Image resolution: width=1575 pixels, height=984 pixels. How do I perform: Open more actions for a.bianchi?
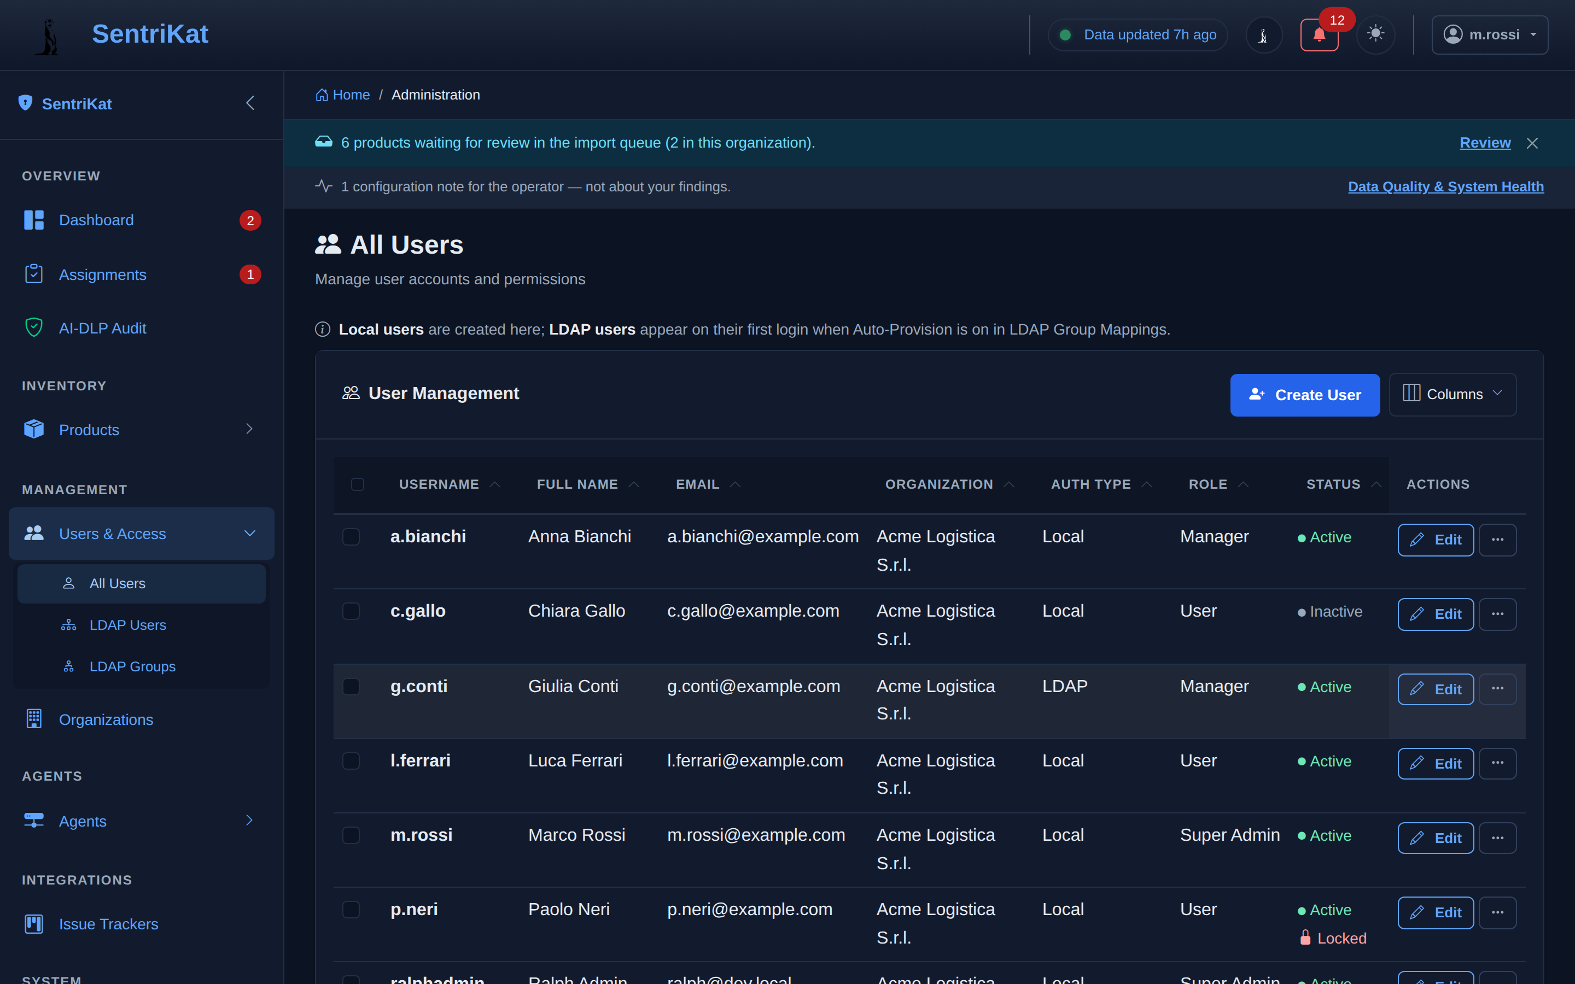[x=1497, y=540]
